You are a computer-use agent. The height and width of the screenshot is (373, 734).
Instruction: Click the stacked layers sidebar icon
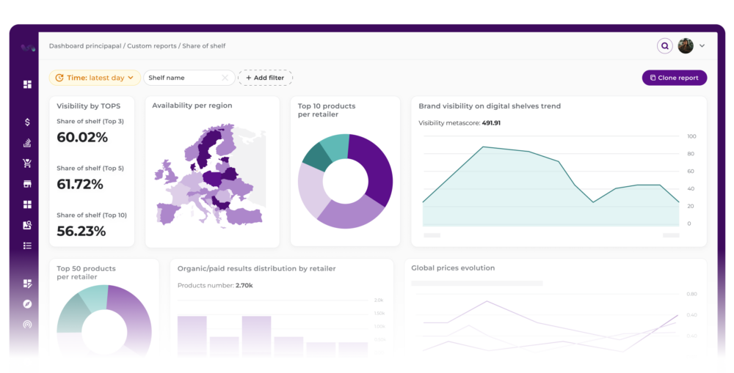[x=27, y=143]
